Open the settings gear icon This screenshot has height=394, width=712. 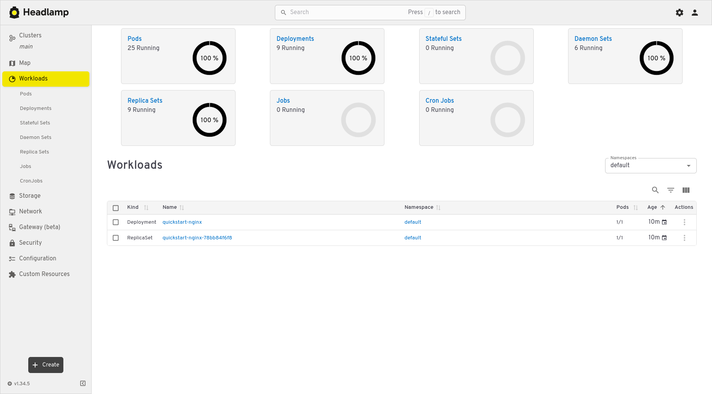click(x=679, y=13)
